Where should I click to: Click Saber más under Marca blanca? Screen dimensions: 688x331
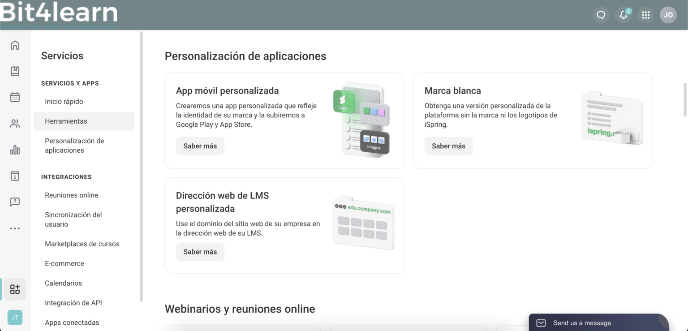(x=448, y=146)
